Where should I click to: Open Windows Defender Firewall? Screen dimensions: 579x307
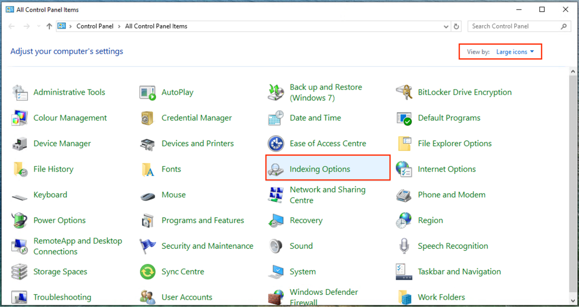pos(324,296)
